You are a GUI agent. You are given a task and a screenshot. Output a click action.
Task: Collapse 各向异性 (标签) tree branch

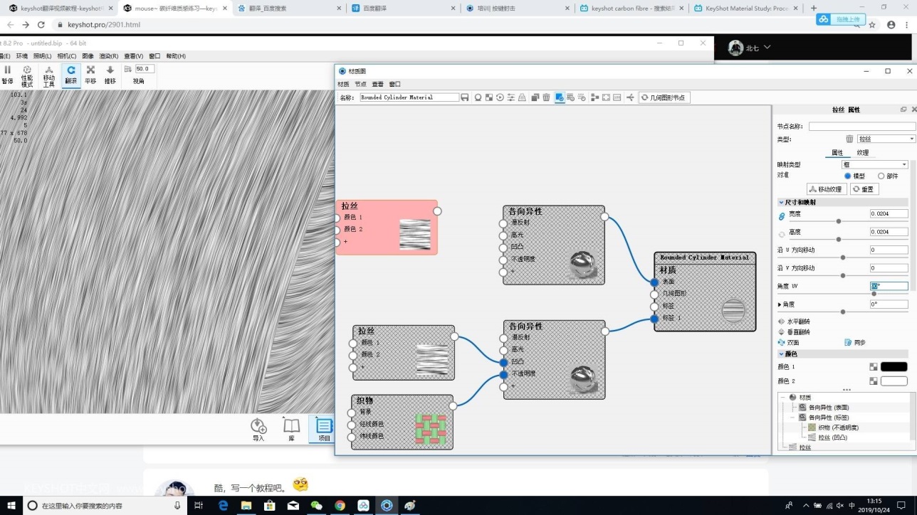coord(792,418)
